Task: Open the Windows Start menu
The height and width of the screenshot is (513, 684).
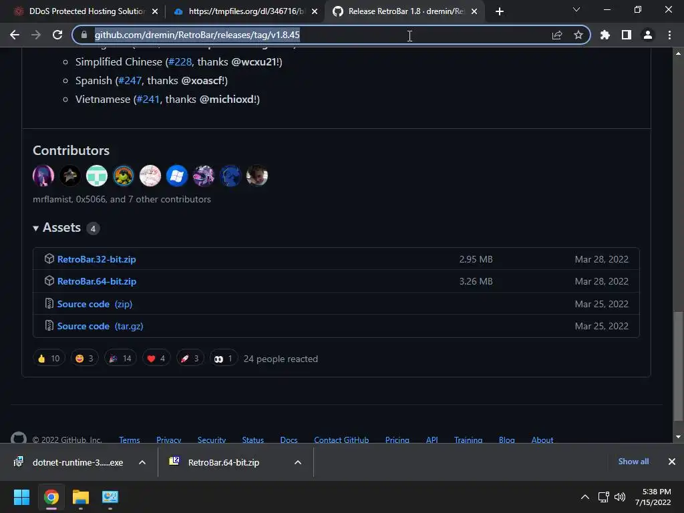Action: point(21,497)
